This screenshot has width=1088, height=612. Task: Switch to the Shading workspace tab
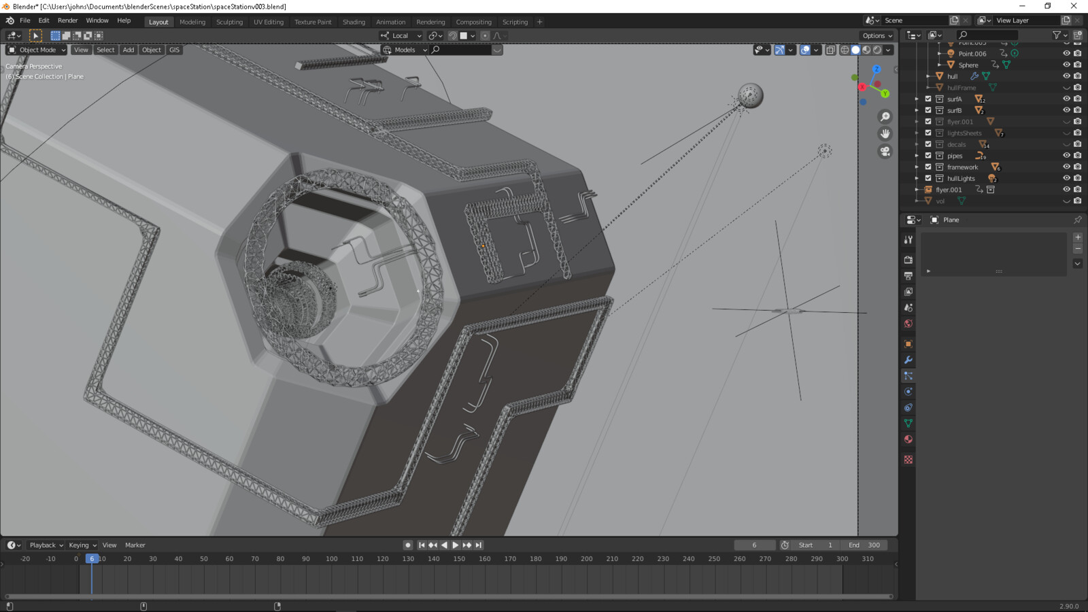pyautogui.click(x=354, y=22)
